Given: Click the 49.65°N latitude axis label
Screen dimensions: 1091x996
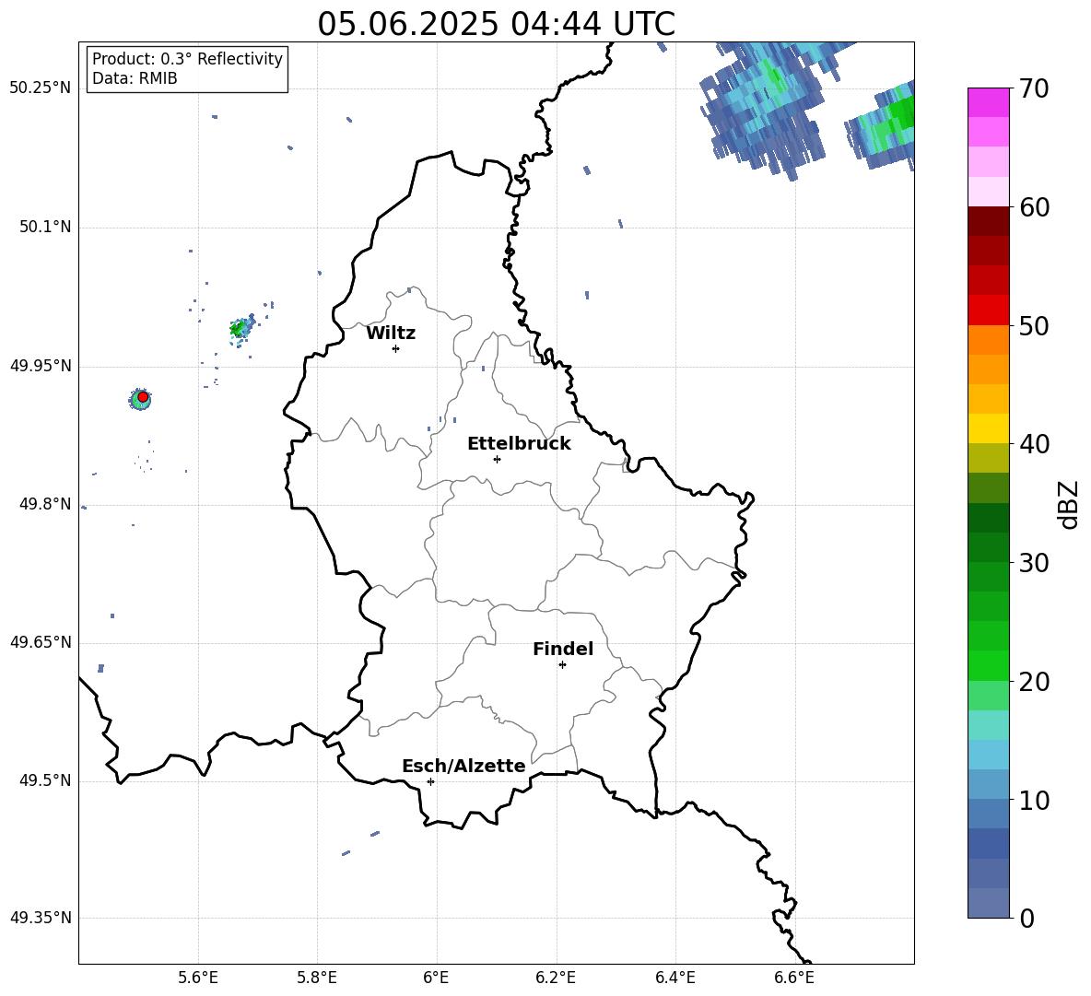Looking at the screenshot, I should 40,642.
